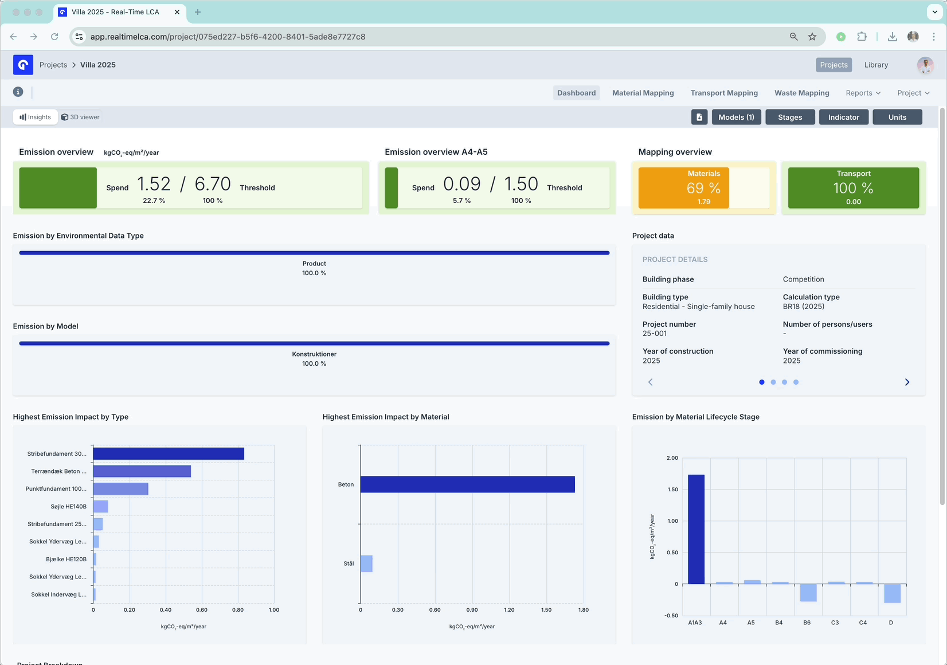The width and height of the screenshot is (947, 665).
Task: Select second Project data page dot
Action: (x=773, y=382)
